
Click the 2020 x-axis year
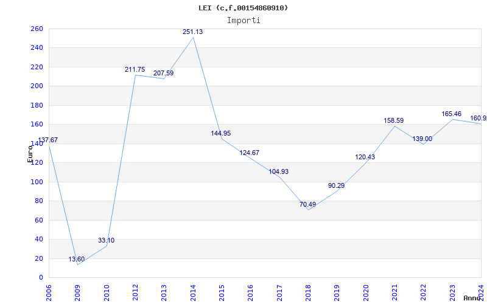tap(366, 292)
